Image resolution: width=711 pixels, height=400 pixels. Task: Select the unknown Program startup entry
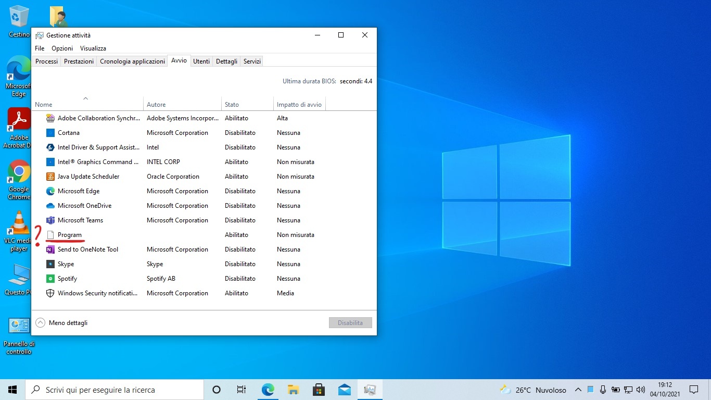[x=70, y=235]
